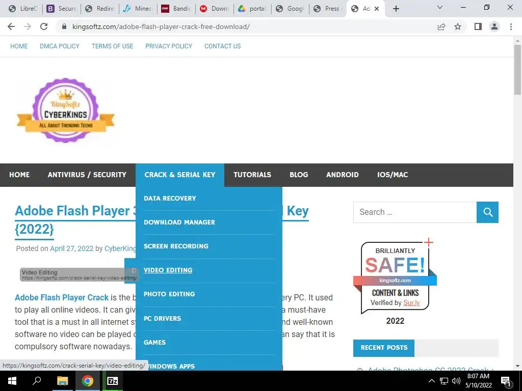Click the scrollbar down arrow

pyautogui.click(x=517, y=367)
